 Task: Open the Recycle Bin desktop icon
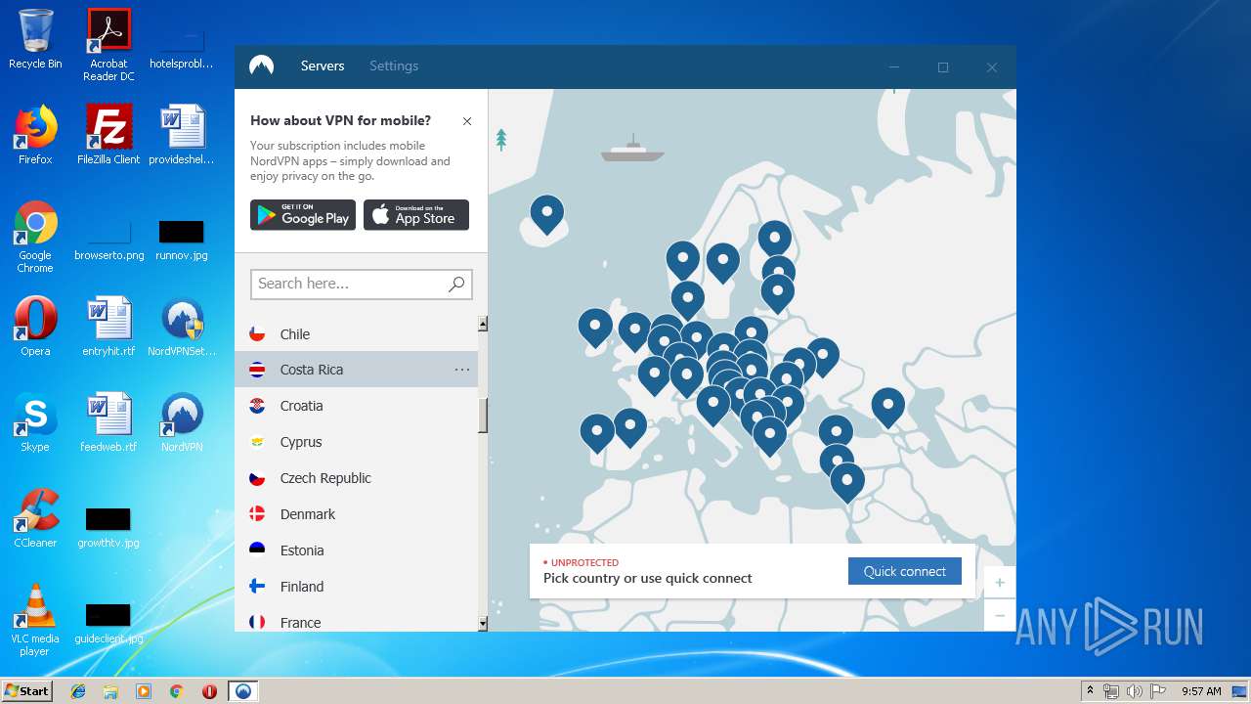point(35,39)
